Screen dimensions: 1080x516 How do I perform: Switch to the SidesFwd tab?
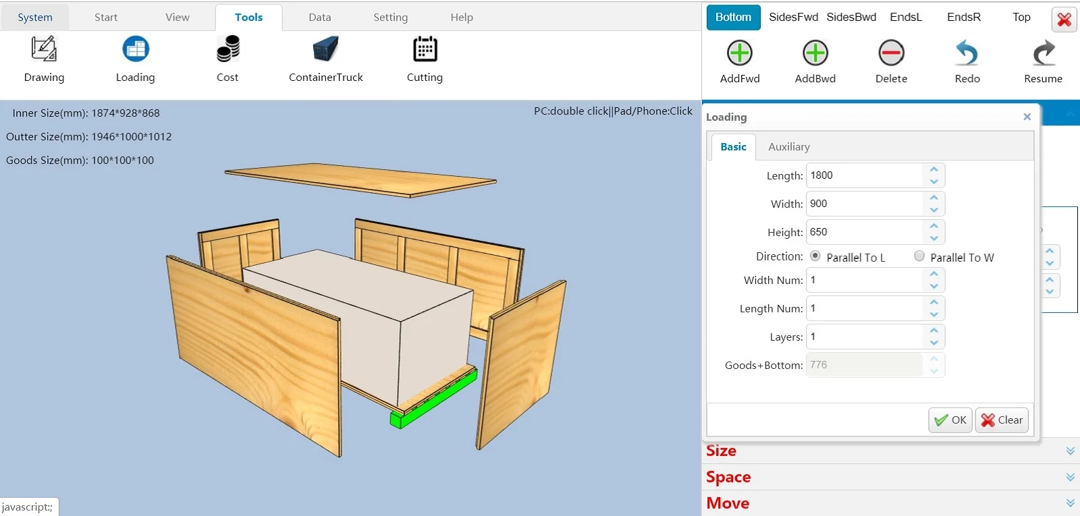click(794, 18)
